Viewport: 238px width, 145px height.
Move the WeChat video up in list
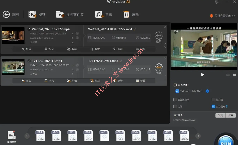[x=165, y=44]
